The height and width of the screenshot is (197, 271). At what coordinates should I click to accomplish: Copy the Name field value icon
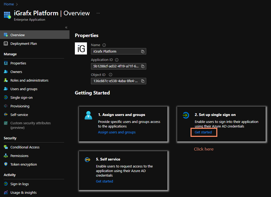143,51
